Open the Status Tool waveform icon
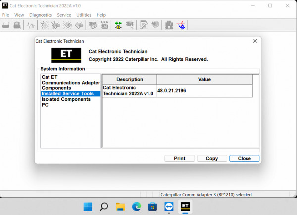The height and width of the screenshot is (215, 297). pyautogui.click(x=31, y=25)
